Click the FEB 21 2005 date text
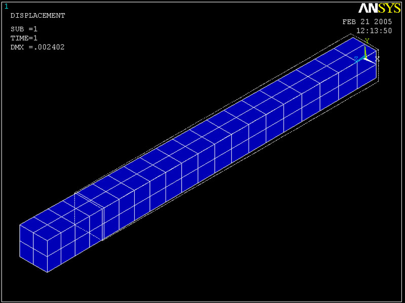 pos(367,22)
